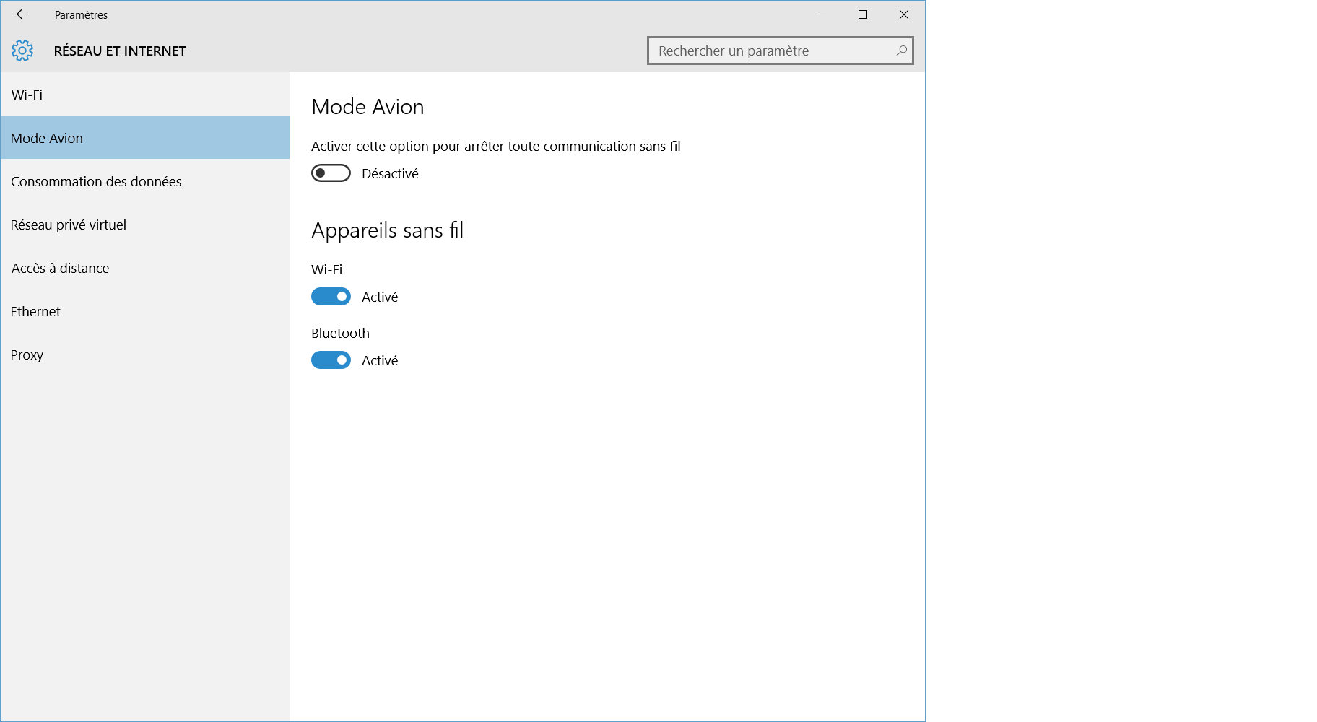Screen dimensions: 1317x722
Task: Click the Désactivé status label
Action: point(390,173)
